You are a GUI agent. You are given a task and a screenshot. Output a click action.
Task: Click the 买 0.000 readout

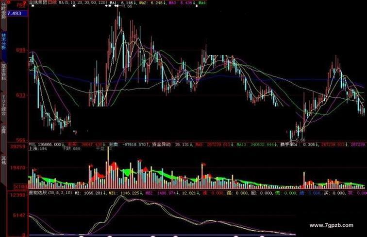coord(333,193)
